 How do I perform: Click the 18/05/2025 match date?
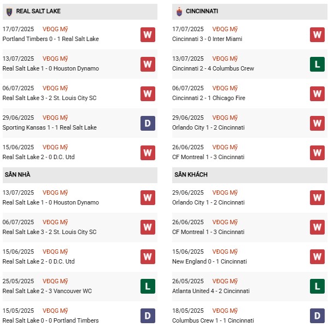click(189, 311)
